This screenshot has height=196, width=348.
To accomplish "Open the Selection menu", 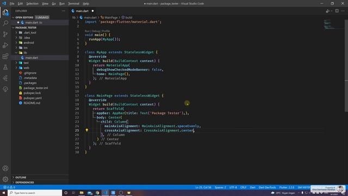I will click(x=32, y=4).
